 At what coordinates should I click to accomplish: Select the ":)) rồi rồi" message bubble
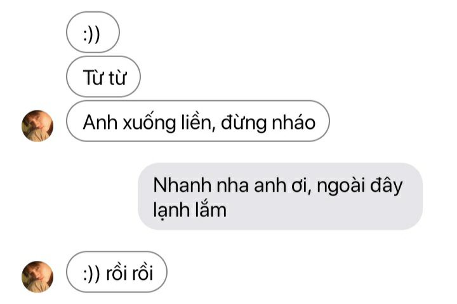pyautogui.click(x=117, y=272)
